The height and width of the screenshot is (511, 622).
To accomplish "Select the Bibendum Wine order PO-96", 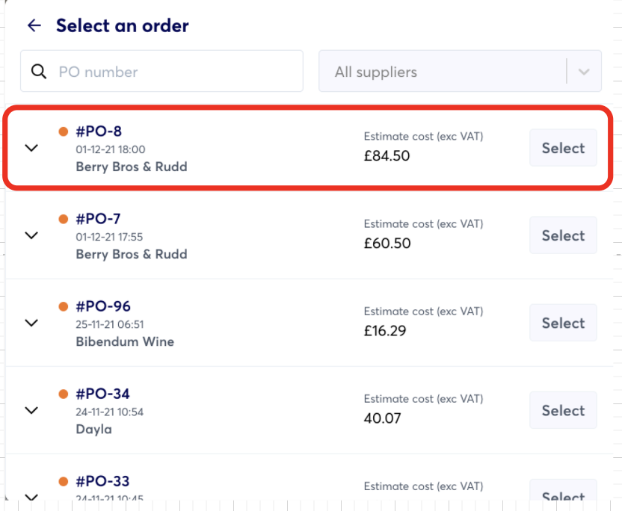I will (563, 323).
